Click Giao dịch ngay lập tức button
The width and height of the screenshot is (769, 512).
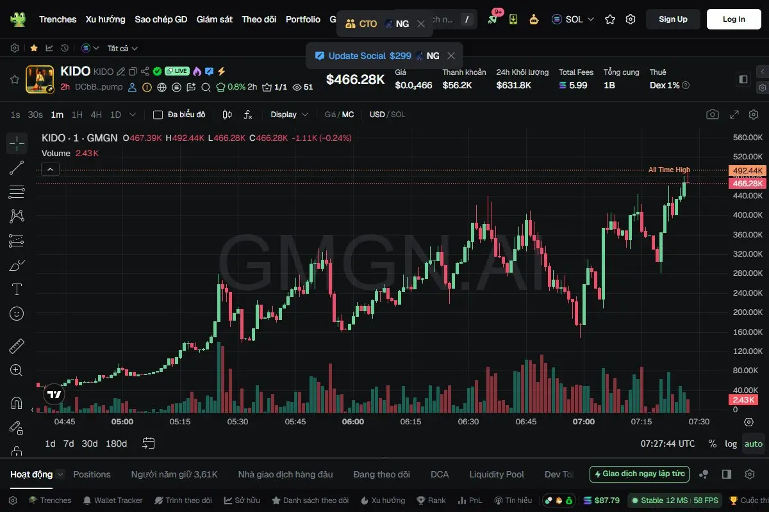[x=640, y=474]
